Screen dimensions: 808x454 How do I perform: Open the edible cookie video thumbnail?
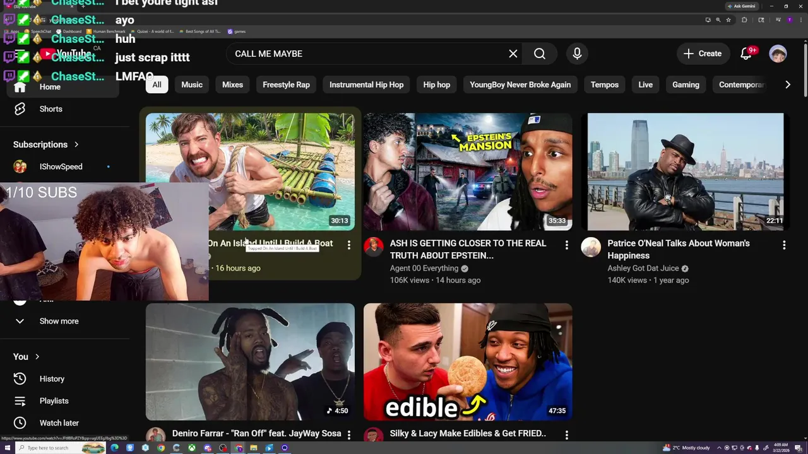(x=468, y=362)
